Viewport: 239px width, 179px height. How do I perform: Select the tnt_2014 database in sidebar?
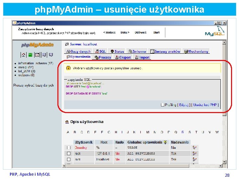(x=27, y=71)
